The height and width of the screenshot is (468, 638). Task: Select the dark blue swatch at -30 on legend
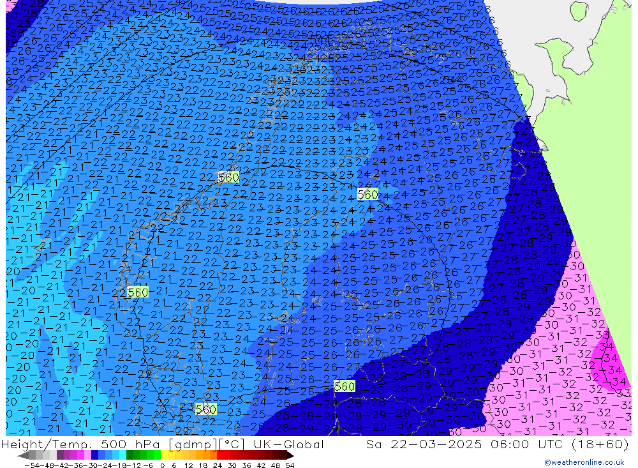[94, 455]
